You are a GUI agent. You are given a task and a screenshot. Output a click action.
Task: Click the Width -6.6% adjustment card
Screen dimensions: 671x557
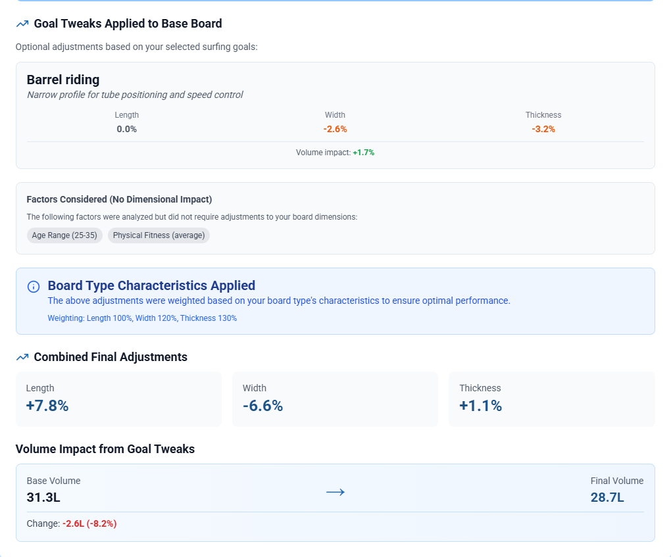(335, 399)
